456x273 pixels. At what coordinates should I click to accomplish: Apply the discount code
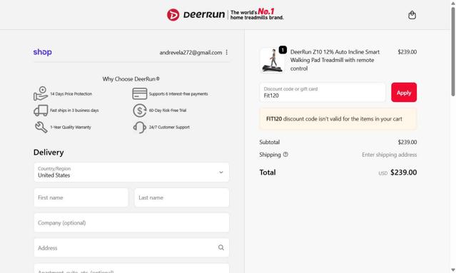(404, 93)
